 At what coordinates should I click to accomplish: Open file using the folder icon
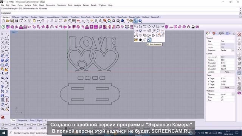8,21
